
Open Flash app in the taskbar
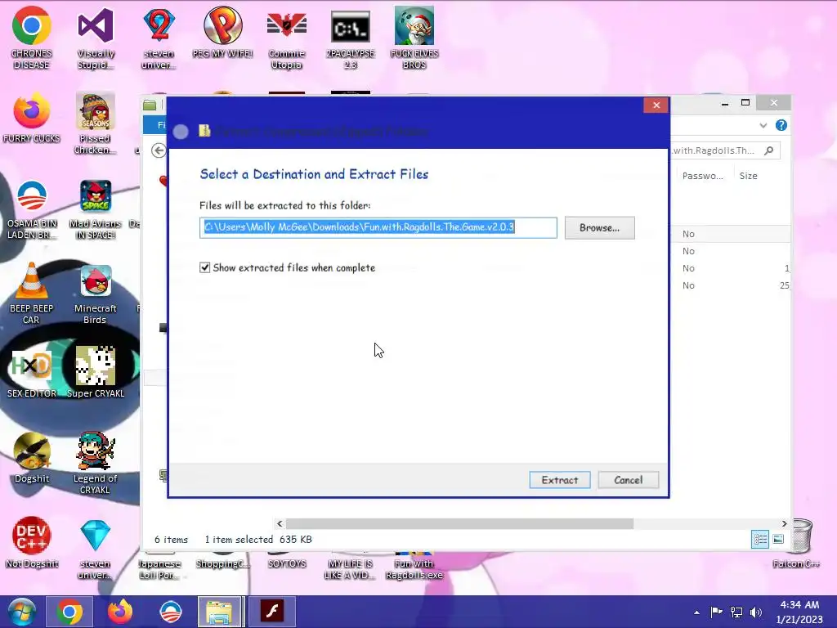271,612
